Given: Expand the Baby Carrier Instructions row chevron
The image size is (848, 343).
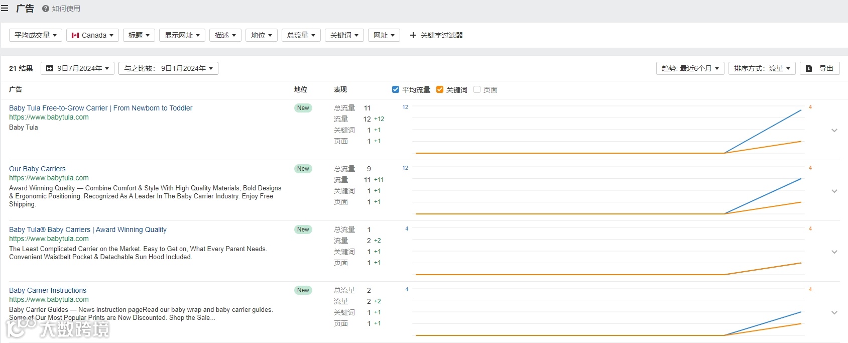Looking at the screenshot, I should click(834, 313).
